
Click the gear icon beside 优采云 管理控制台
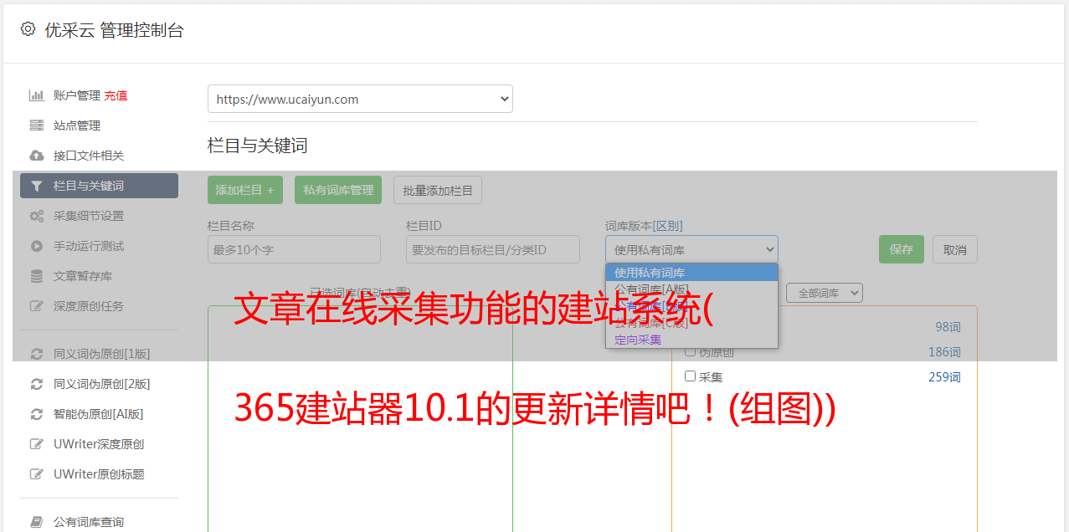tap(28, 29)
